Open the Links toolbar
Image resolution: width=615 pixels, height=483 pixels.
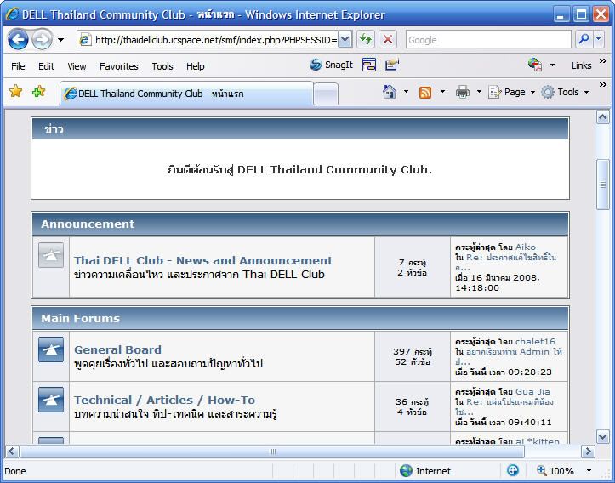581,65
